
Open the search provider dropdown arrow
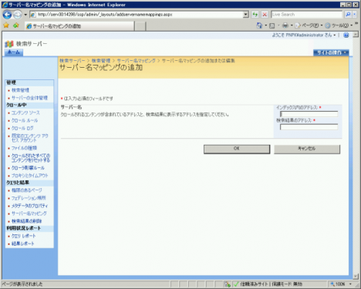pos(355,15)
